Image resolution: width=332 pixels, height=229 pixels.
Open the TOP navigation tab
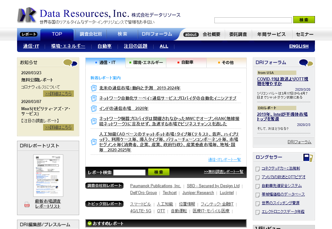pos(57,34)
